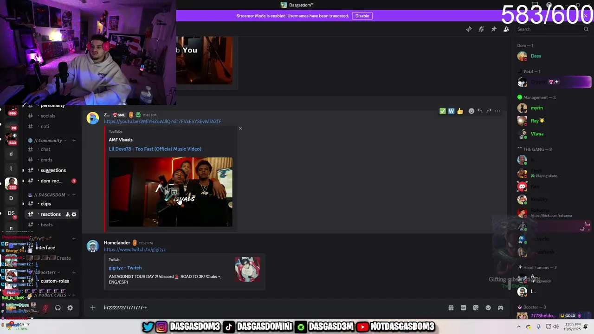The image size is (594, 334).
Task: Click Homelander's avatar
Action: (93, 246)
